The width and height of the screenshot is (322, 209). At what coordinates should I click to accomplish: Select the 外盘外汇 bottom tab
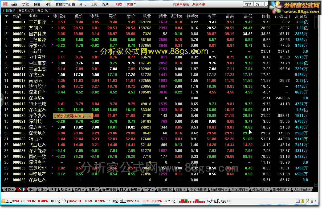click(x=260, y=189)
